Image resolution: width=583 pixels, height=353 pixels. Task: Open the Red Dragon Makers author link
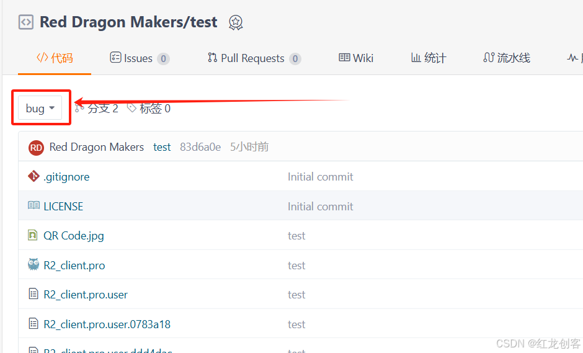click(97, 147)
